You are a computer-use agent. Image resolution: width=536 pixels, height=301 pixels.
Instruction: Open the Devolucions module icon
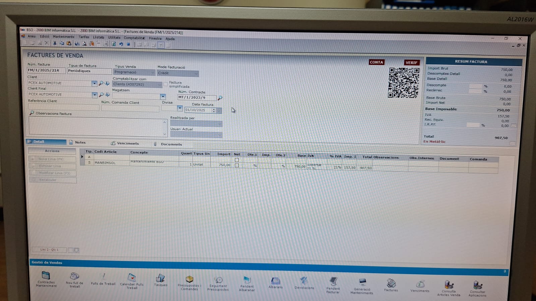tap(304, 281)
